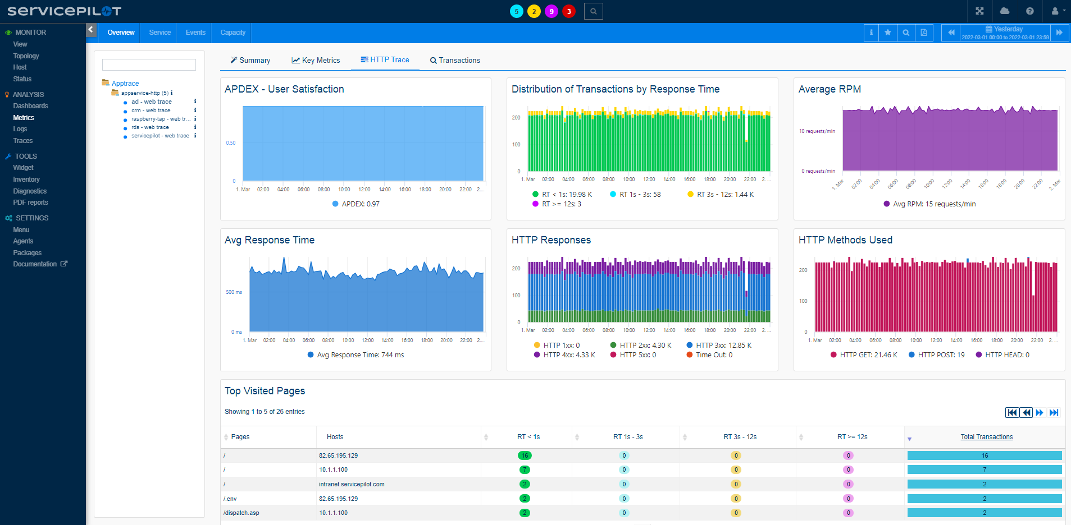Click the fullscreen expand arrows icon
The image size is (1071, 525).
point(979,11)
